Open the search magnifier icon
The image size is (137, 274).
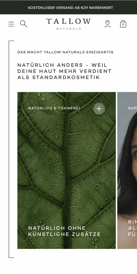coord(24,24)
